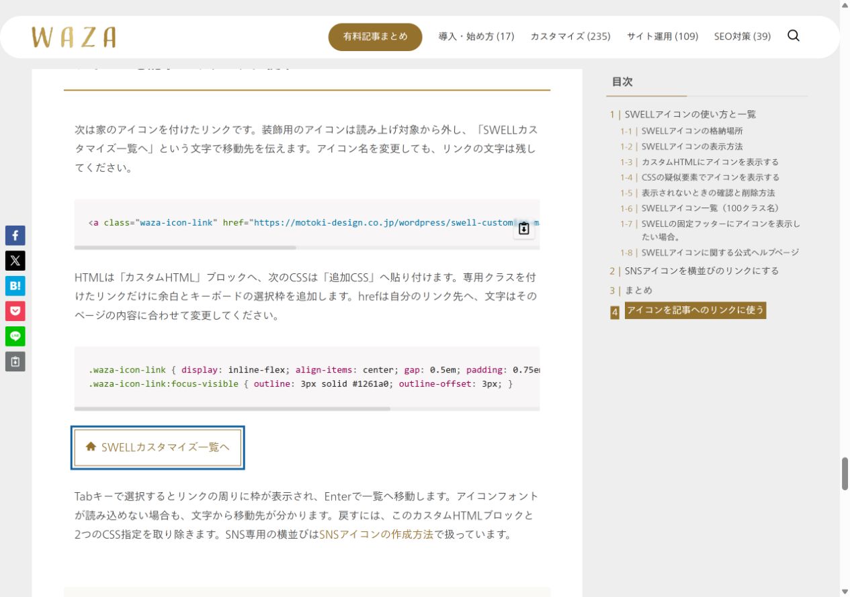Share the page via LINE
Viewport: 850px width, 597px height.
15,336
